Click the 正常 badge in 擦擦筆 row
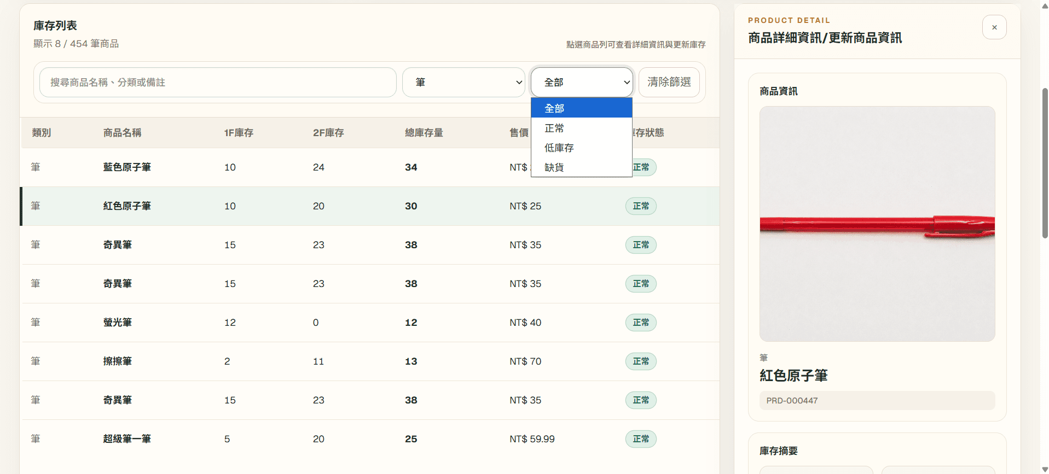 (641, 361)
